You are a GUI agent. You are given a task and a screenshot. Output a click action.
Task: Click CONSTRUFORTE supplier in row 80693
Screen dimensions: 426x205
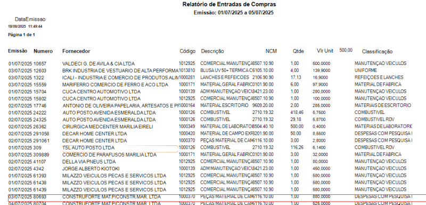111,196
